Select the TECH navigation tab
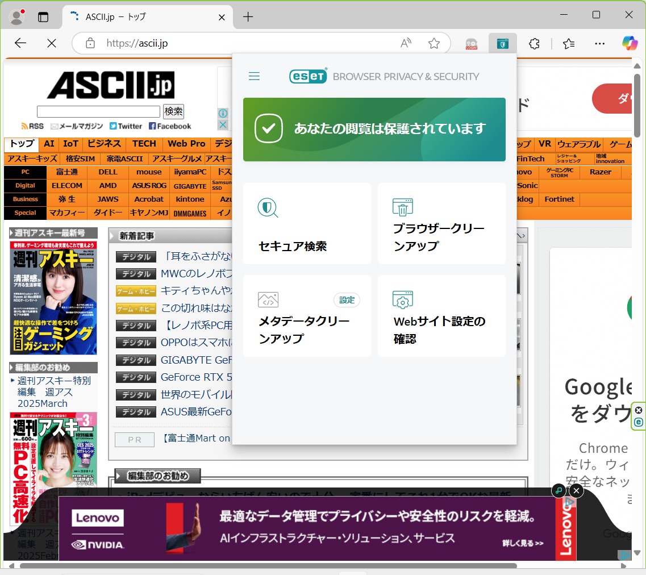The height and width of the screenshot is (575, 646). pyautogui.click(x=144, y=144)
